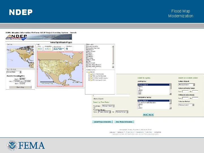Viewport: 204px width, 153px height.
Task: Toggle the Lakes, Major Rivers(1) checkbox
Action: tap(87, 65)
